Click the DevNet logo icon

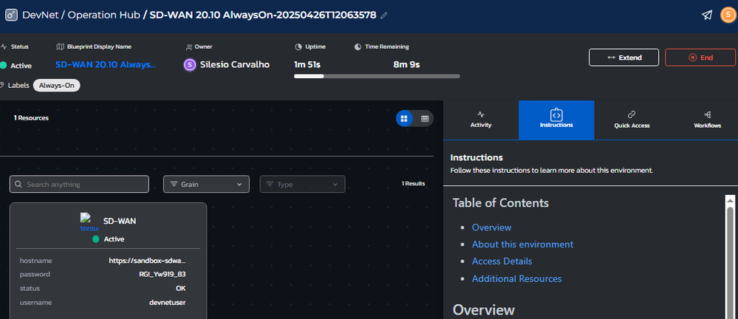pyautogui.click(x=11, y=15)
